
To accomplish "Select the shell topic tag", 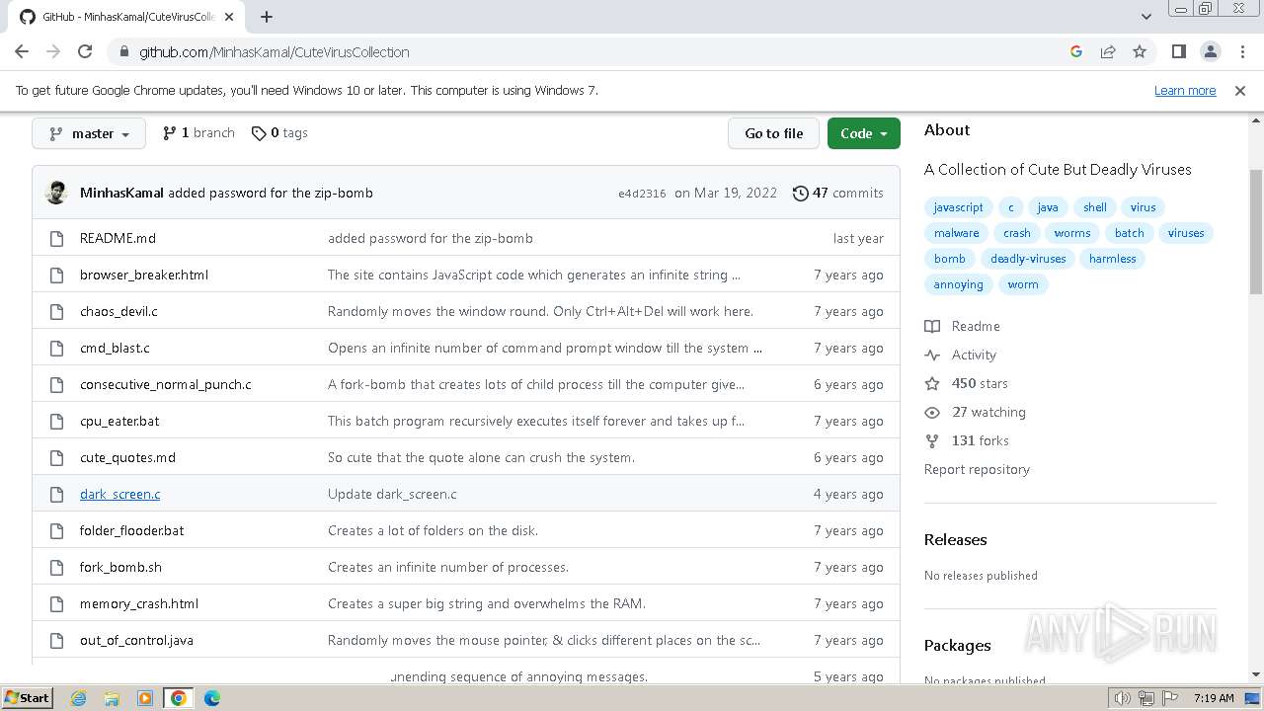I will click(1095, 207).
